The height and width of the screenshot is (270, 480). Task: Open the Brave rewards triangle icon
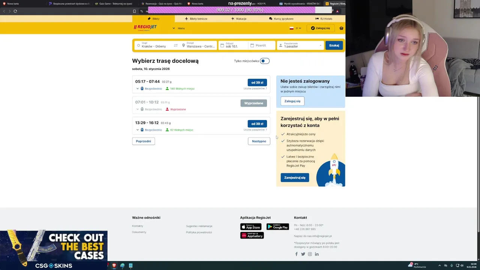click(337, 11)
